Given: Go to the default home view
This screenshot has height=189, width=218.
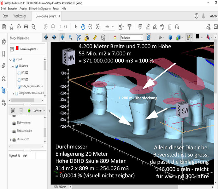Looking at the screenshot, I should point(115,37).
